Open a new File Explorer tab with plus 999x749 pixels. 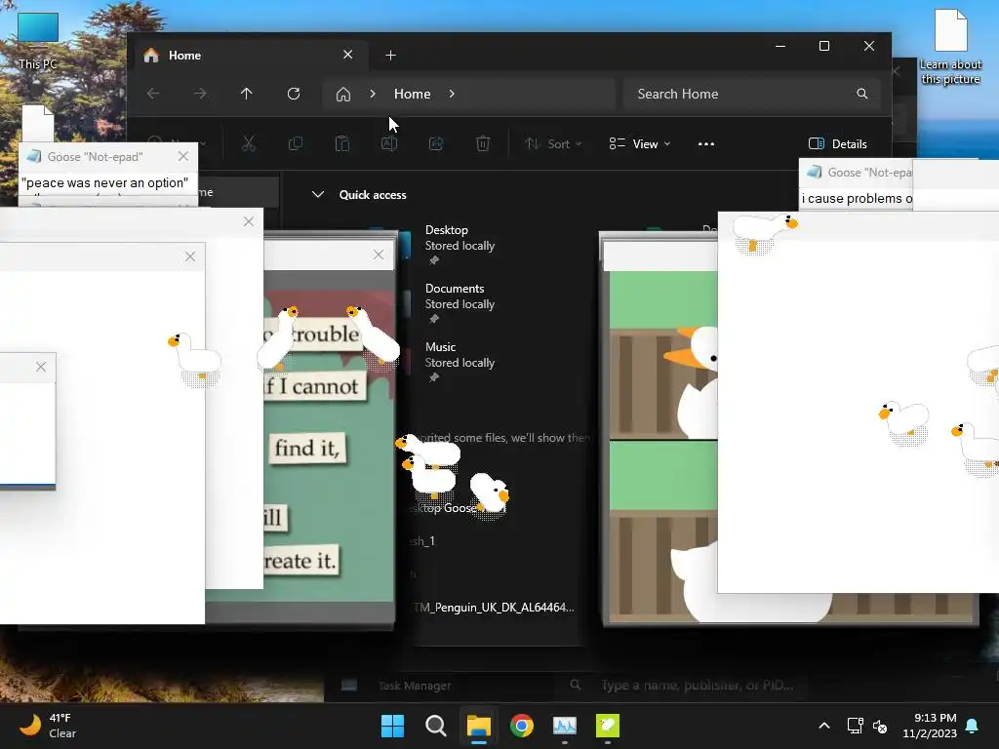click(x=390, y=56)
